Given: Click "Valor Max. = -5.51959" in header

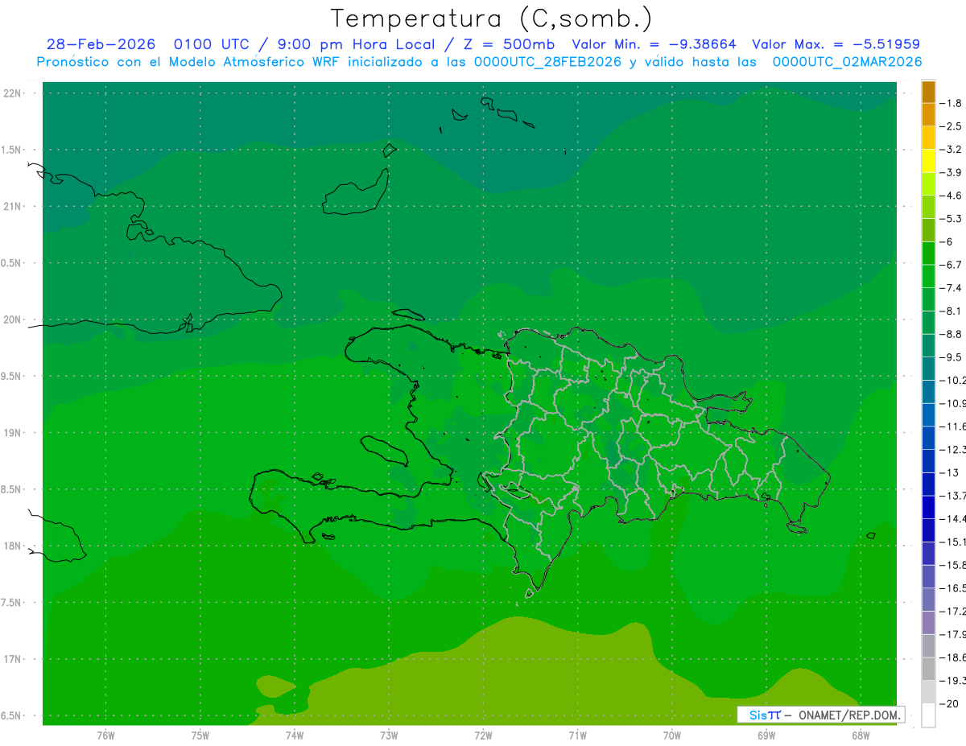Looking at the screenshot, I should tap(836, 45).
